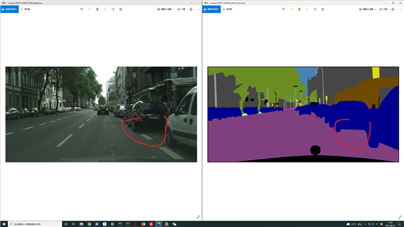The image size is (404, 227).
Task: Open Google Chrome from taskbar
Action: [89, 224]
